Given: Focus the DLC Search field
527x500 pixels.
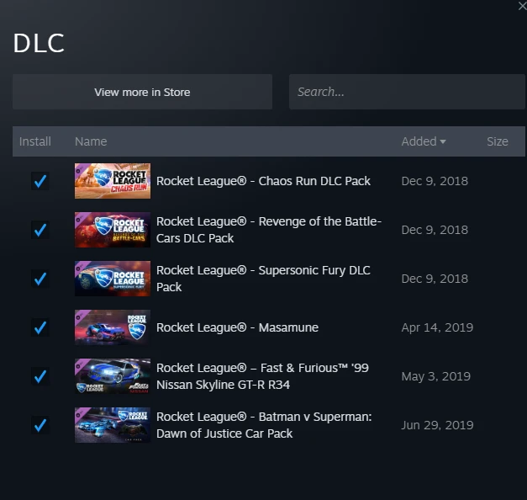Looking at the screenshot, I should point(407,92).
